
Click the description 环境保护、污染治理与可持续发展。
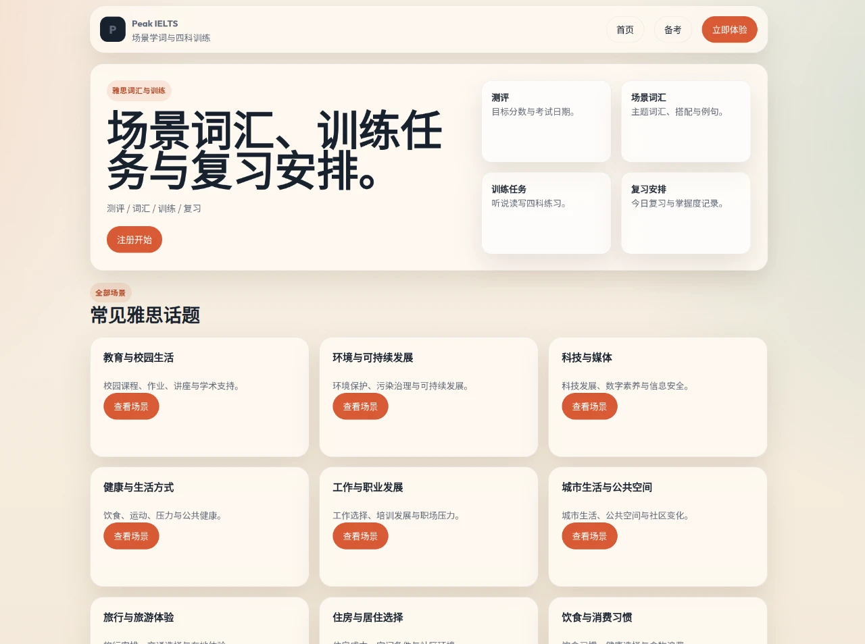point(400,386)
